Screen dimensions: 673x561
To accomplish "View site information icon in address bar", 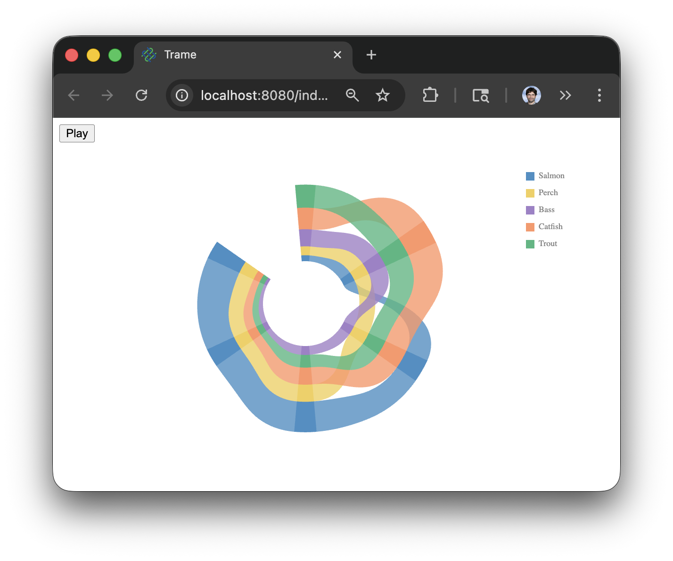I will [x=182, y=95].
